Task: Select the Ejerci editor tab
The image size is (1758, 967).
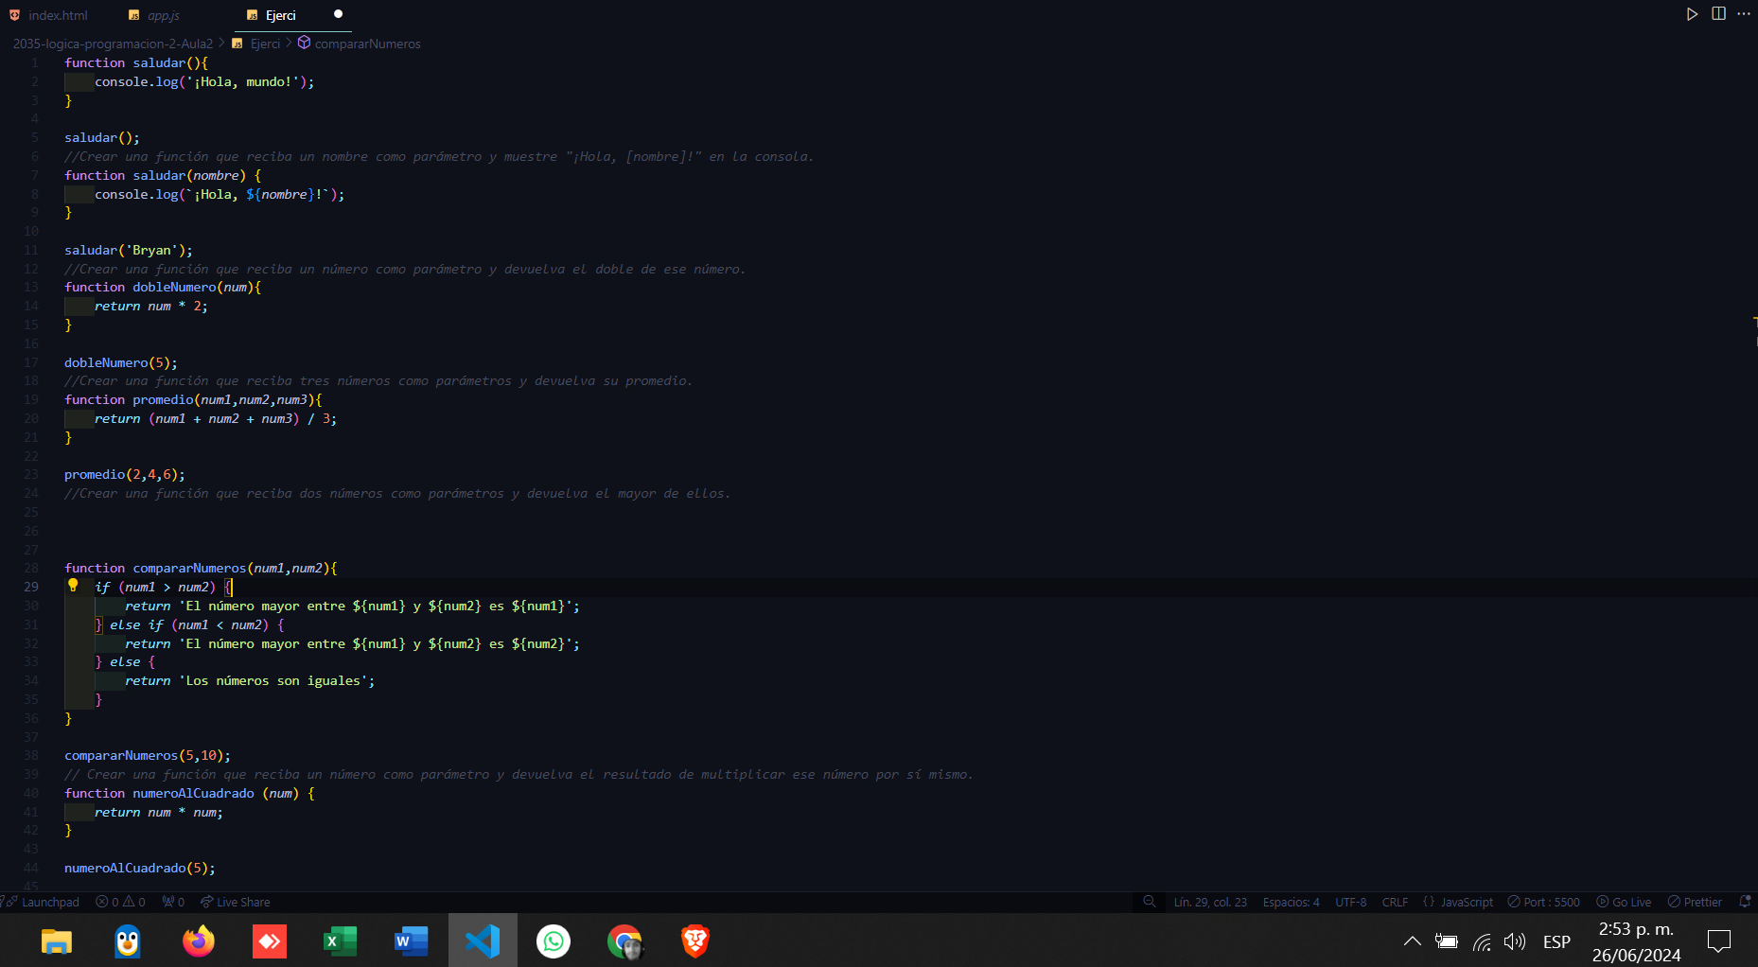Action: click(280, 15)
